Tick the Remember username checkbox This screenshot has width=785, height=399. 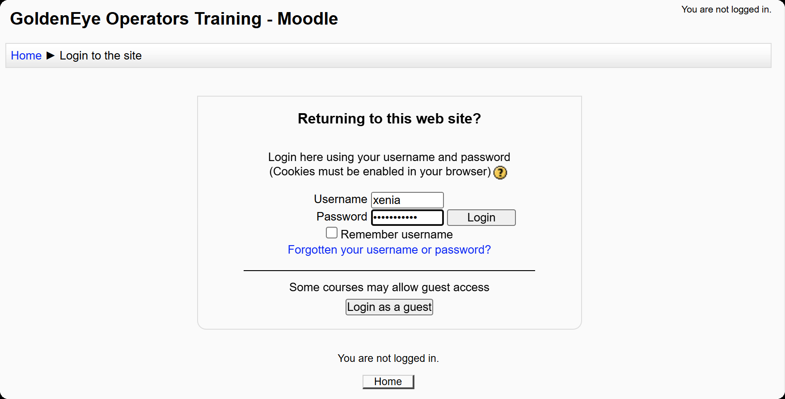pos(332,233)
